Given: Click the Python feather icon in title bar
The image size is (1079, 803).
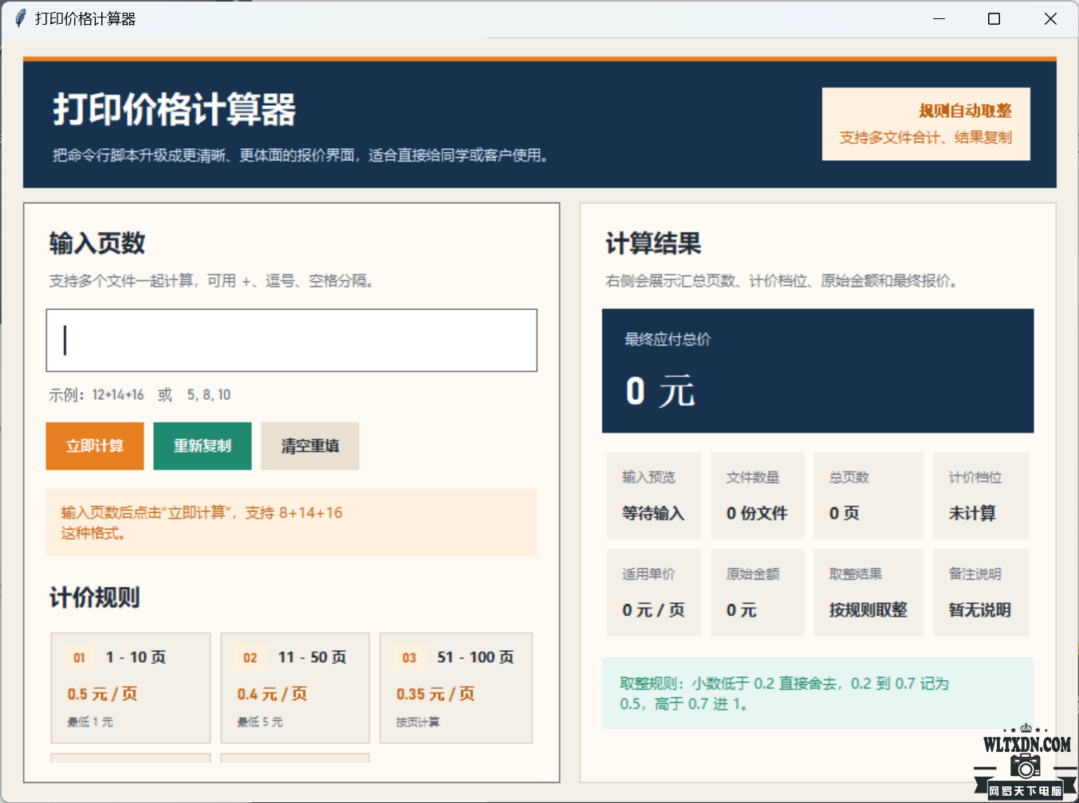Looking at the screenshot, I should click(18, 18).
